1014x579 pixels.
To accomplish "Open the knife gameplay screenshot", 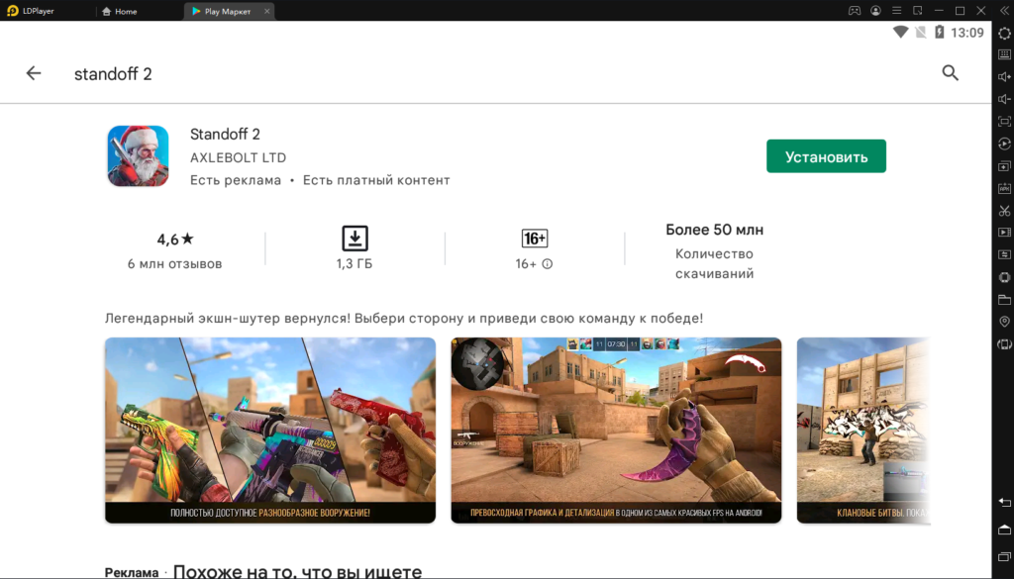I will tap(616, 430).
